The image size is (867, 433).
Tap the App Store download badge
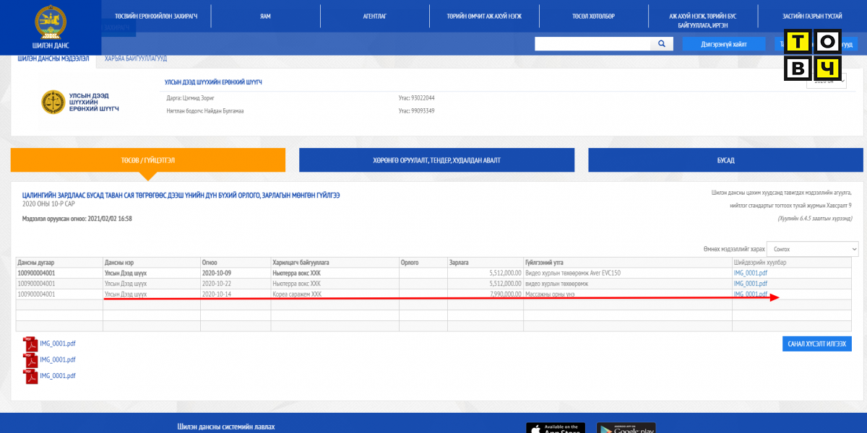555,427
